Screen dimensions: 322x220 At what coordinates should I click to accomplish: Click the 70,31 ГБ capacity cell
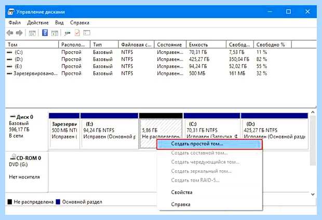point(198,52)
